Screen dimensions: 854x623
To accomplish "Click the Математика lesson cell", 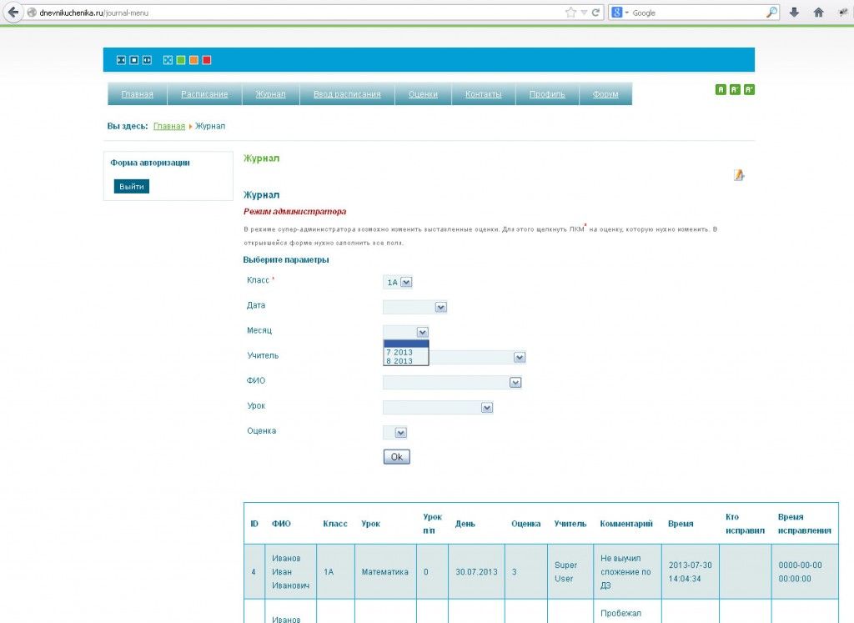I will [x=385, y=572].
